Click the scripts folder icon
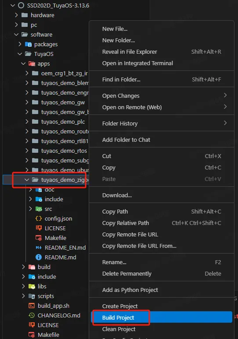The image size is (238, 339). (32, 296)
